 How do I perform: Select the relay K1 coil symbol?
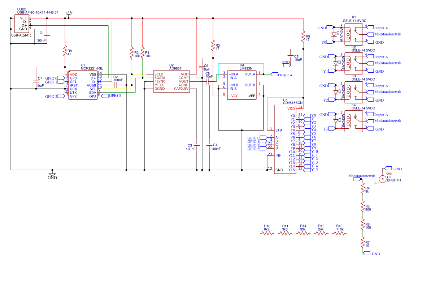[x=348, y=34]
